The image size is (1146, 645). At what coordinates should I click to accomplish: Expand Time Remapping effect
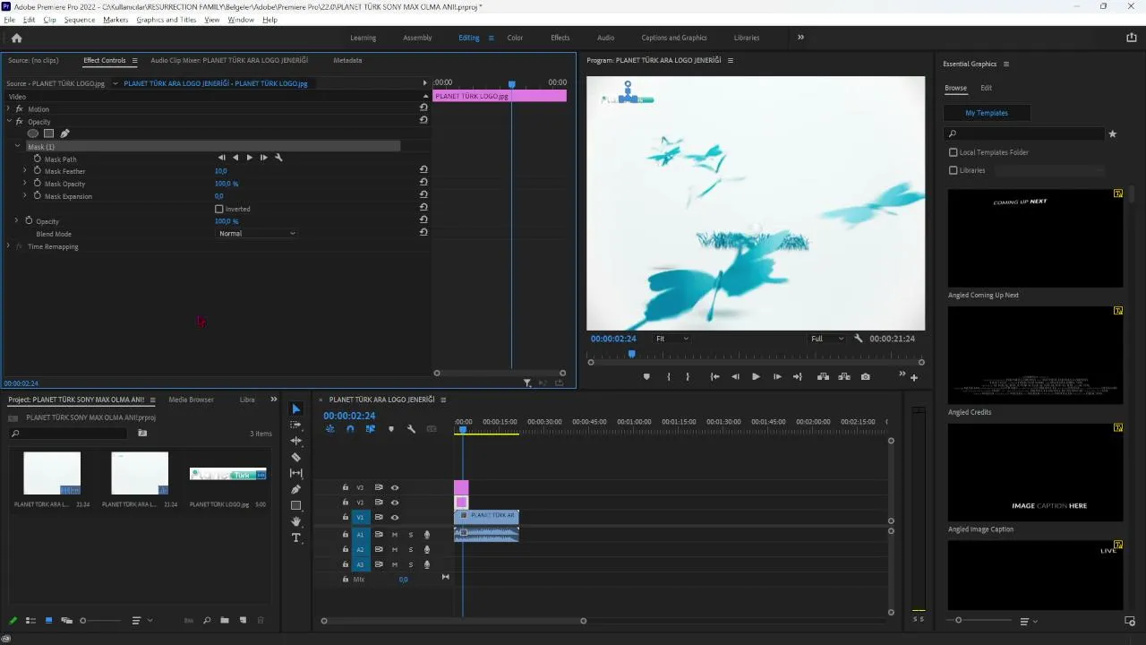tap(8, 246)
